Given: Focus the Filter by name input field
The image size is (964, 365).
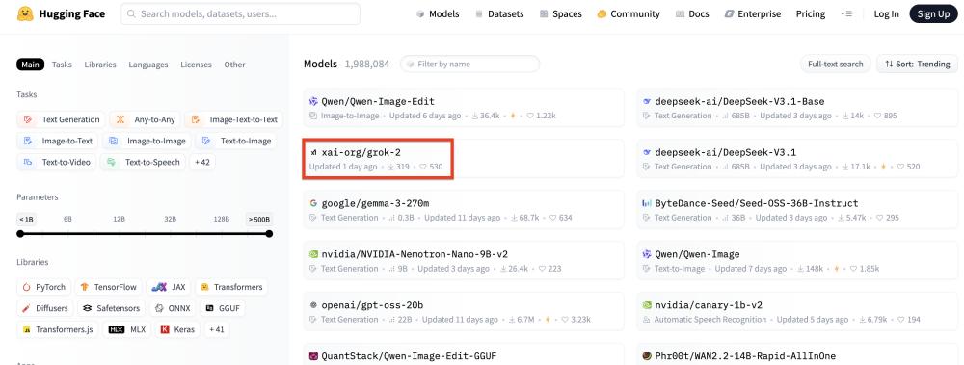Looking at the screenshot, I should pyautogui.click(x=469, y=64).
